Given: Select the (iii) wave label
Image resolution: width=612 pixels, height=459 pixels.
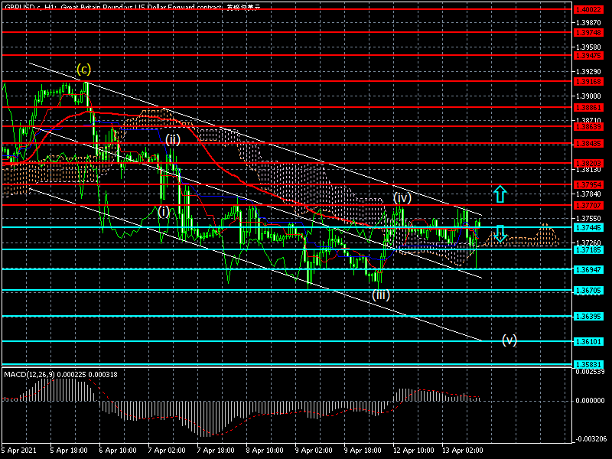Looking at the screenshot, I should [381, 295].
